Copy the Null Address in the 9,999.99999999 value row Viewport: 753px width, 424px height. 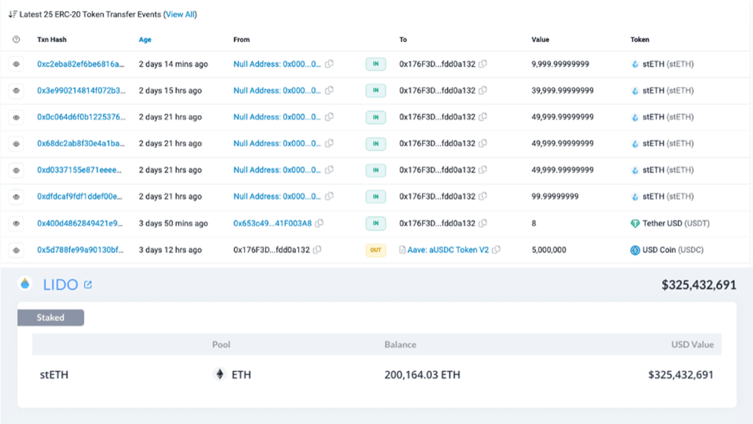coord(329,64)
